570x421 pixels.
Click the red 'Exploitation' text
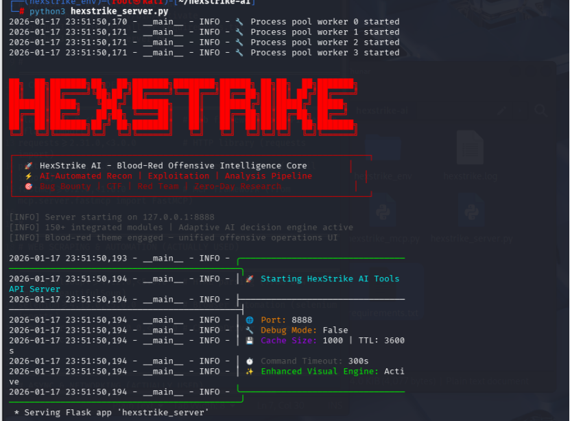[178, 176]
